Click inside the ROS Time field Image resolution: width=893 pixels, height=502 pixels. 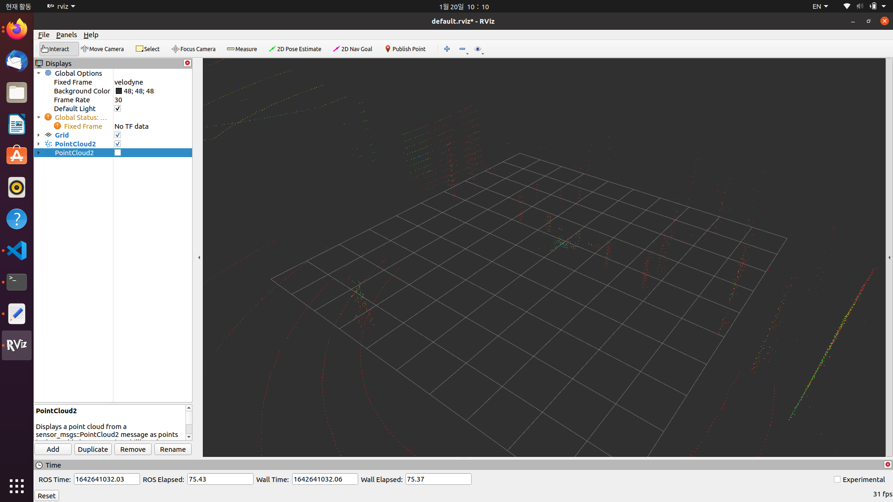(x=107, y=479)
